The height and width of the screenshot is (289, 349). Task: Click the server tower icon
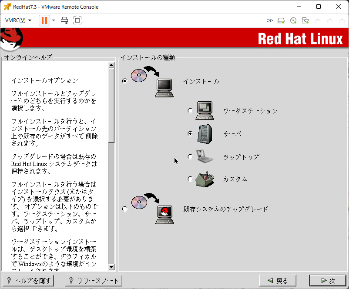(205, 134)
